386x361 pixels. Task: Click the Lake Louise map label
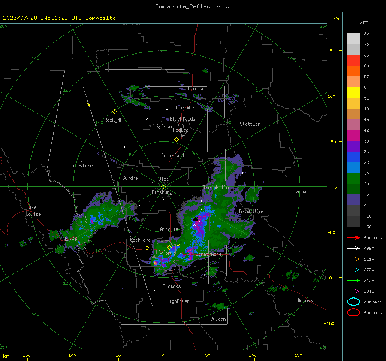click(x=33, y=211)
